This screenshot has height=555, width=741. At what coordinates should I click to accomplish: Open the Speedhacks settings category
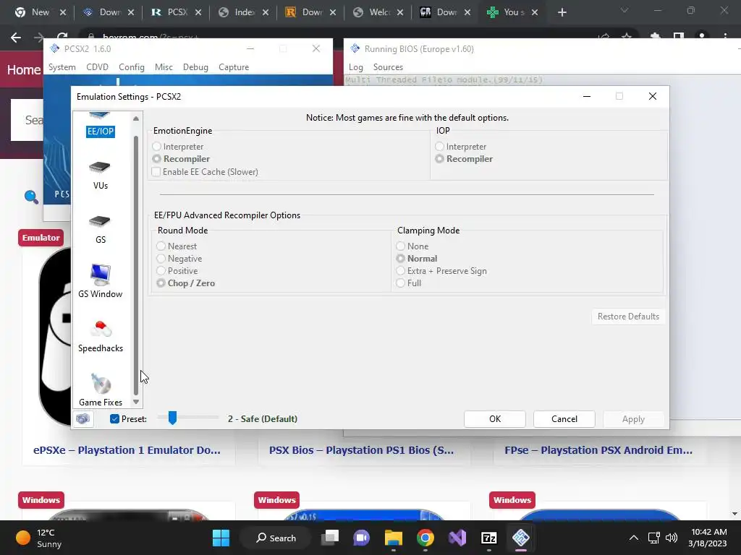[x=100, y=337]
